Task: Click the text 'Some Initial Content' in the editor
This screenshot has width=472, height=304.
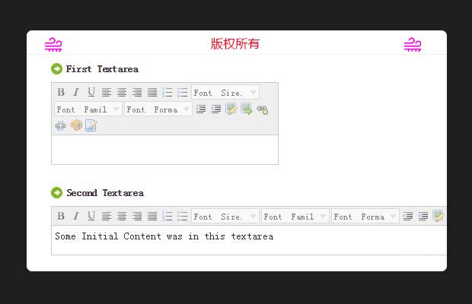Action: coord(107,236)
